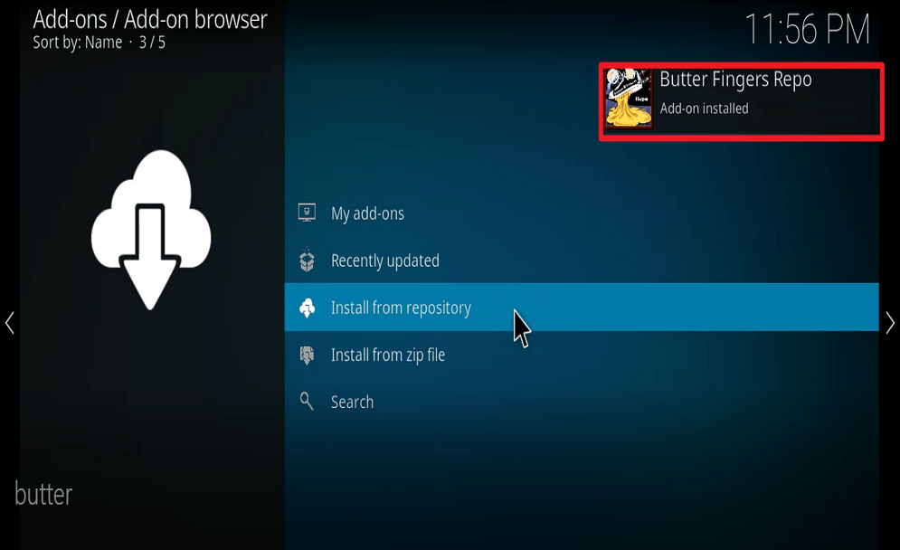Image resolution: width=900 pixels, height=550 pixels.
Task: Click the left edge arrow chevron
Action: click(9, 323)
